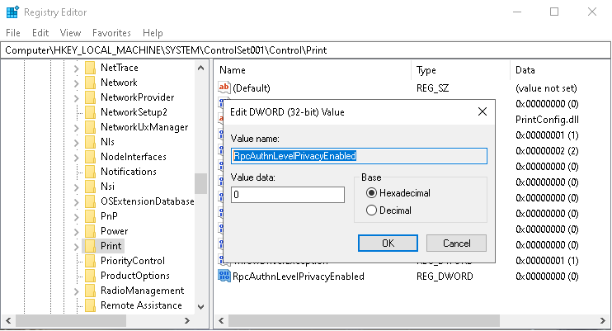
Task: Expand the PnP key
Action: tap(76, 217)
